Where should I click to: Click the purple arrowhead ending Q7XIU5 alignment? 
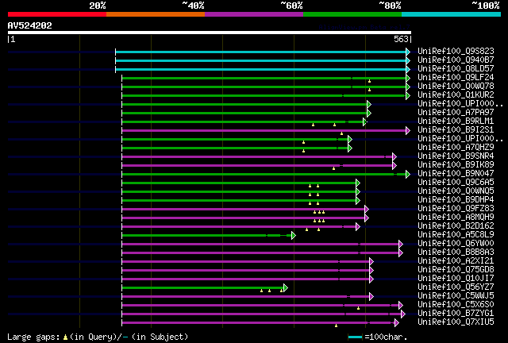point(397,323)
